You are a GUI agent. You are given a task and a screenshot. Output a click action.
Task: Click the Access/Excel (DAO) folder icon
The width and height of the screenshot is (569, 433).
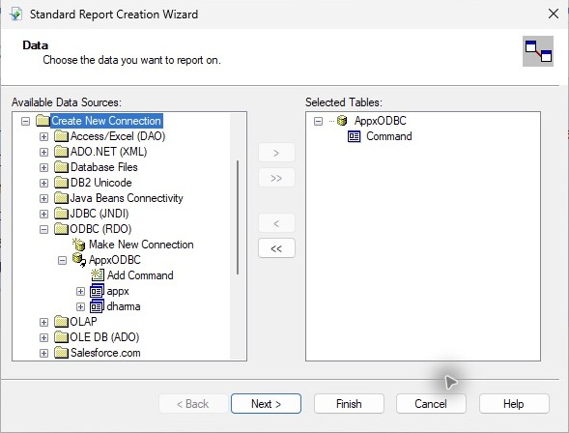61,136
